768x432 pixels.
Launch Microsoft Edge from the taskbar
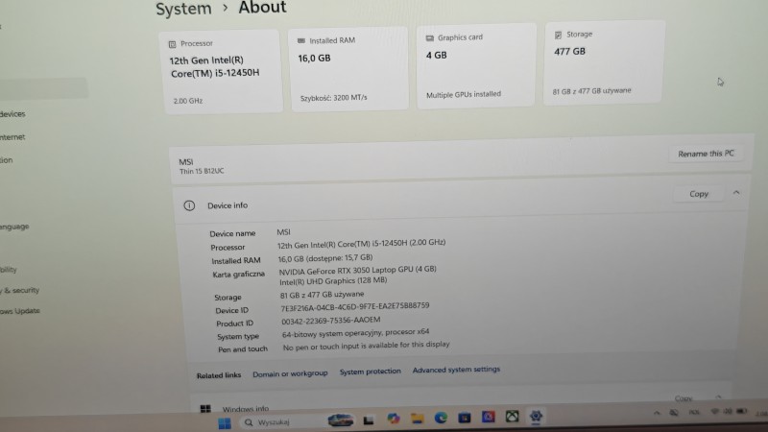[x=441, y=418]
